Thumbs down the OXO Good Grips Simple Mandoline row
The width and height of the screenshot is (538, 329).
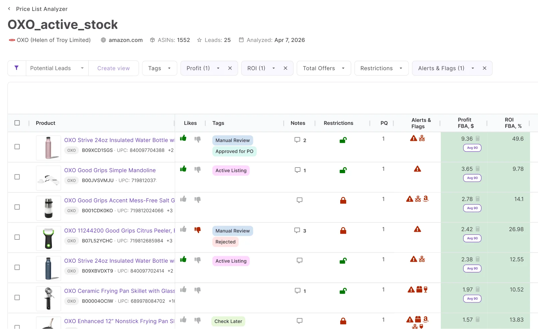197,169
